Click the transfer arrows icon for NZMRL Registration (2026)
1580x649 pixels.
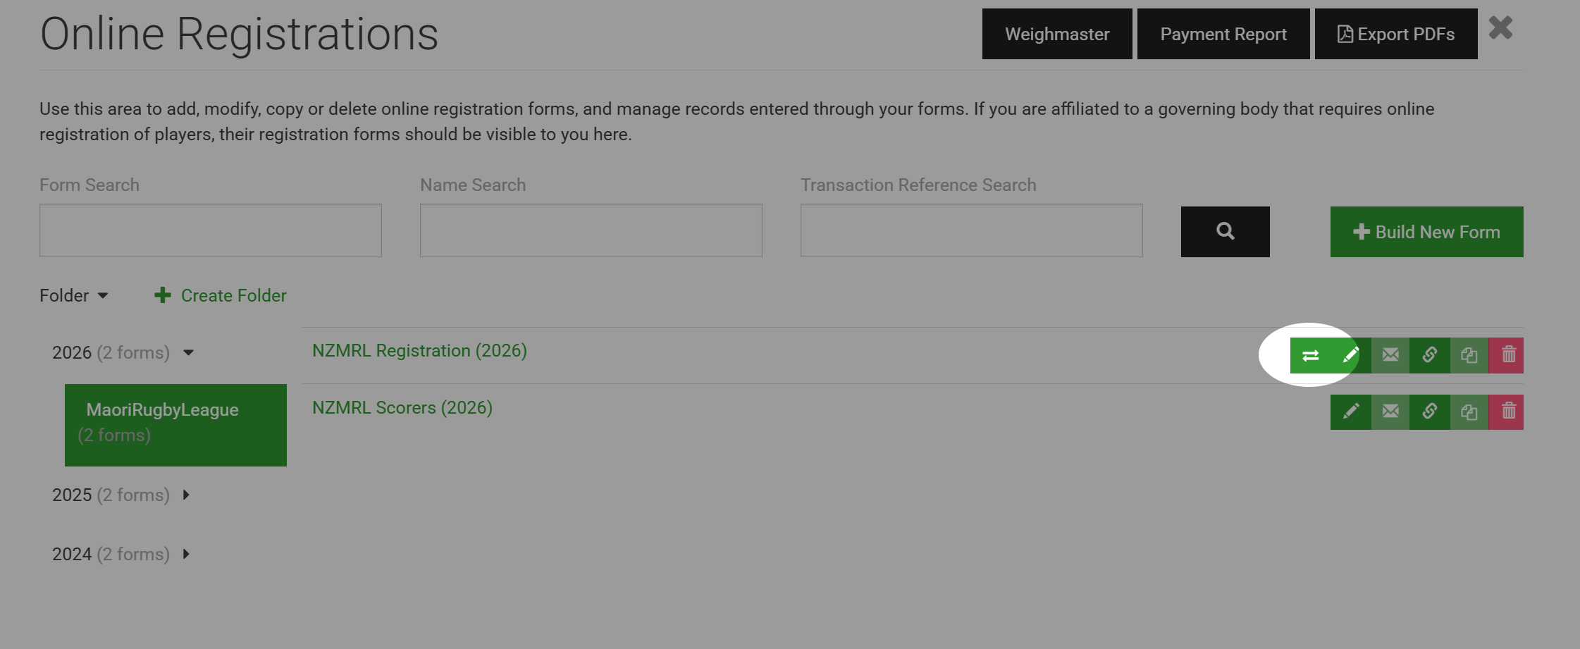(x=1310, y=355)
